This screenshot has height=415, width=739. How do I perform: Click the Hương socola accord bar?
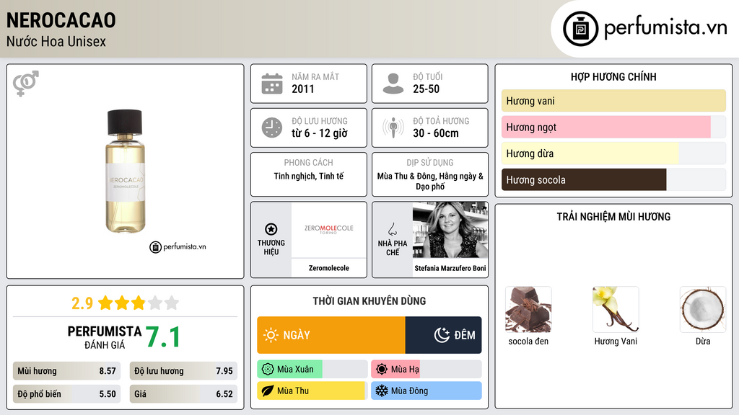(613, 179)
